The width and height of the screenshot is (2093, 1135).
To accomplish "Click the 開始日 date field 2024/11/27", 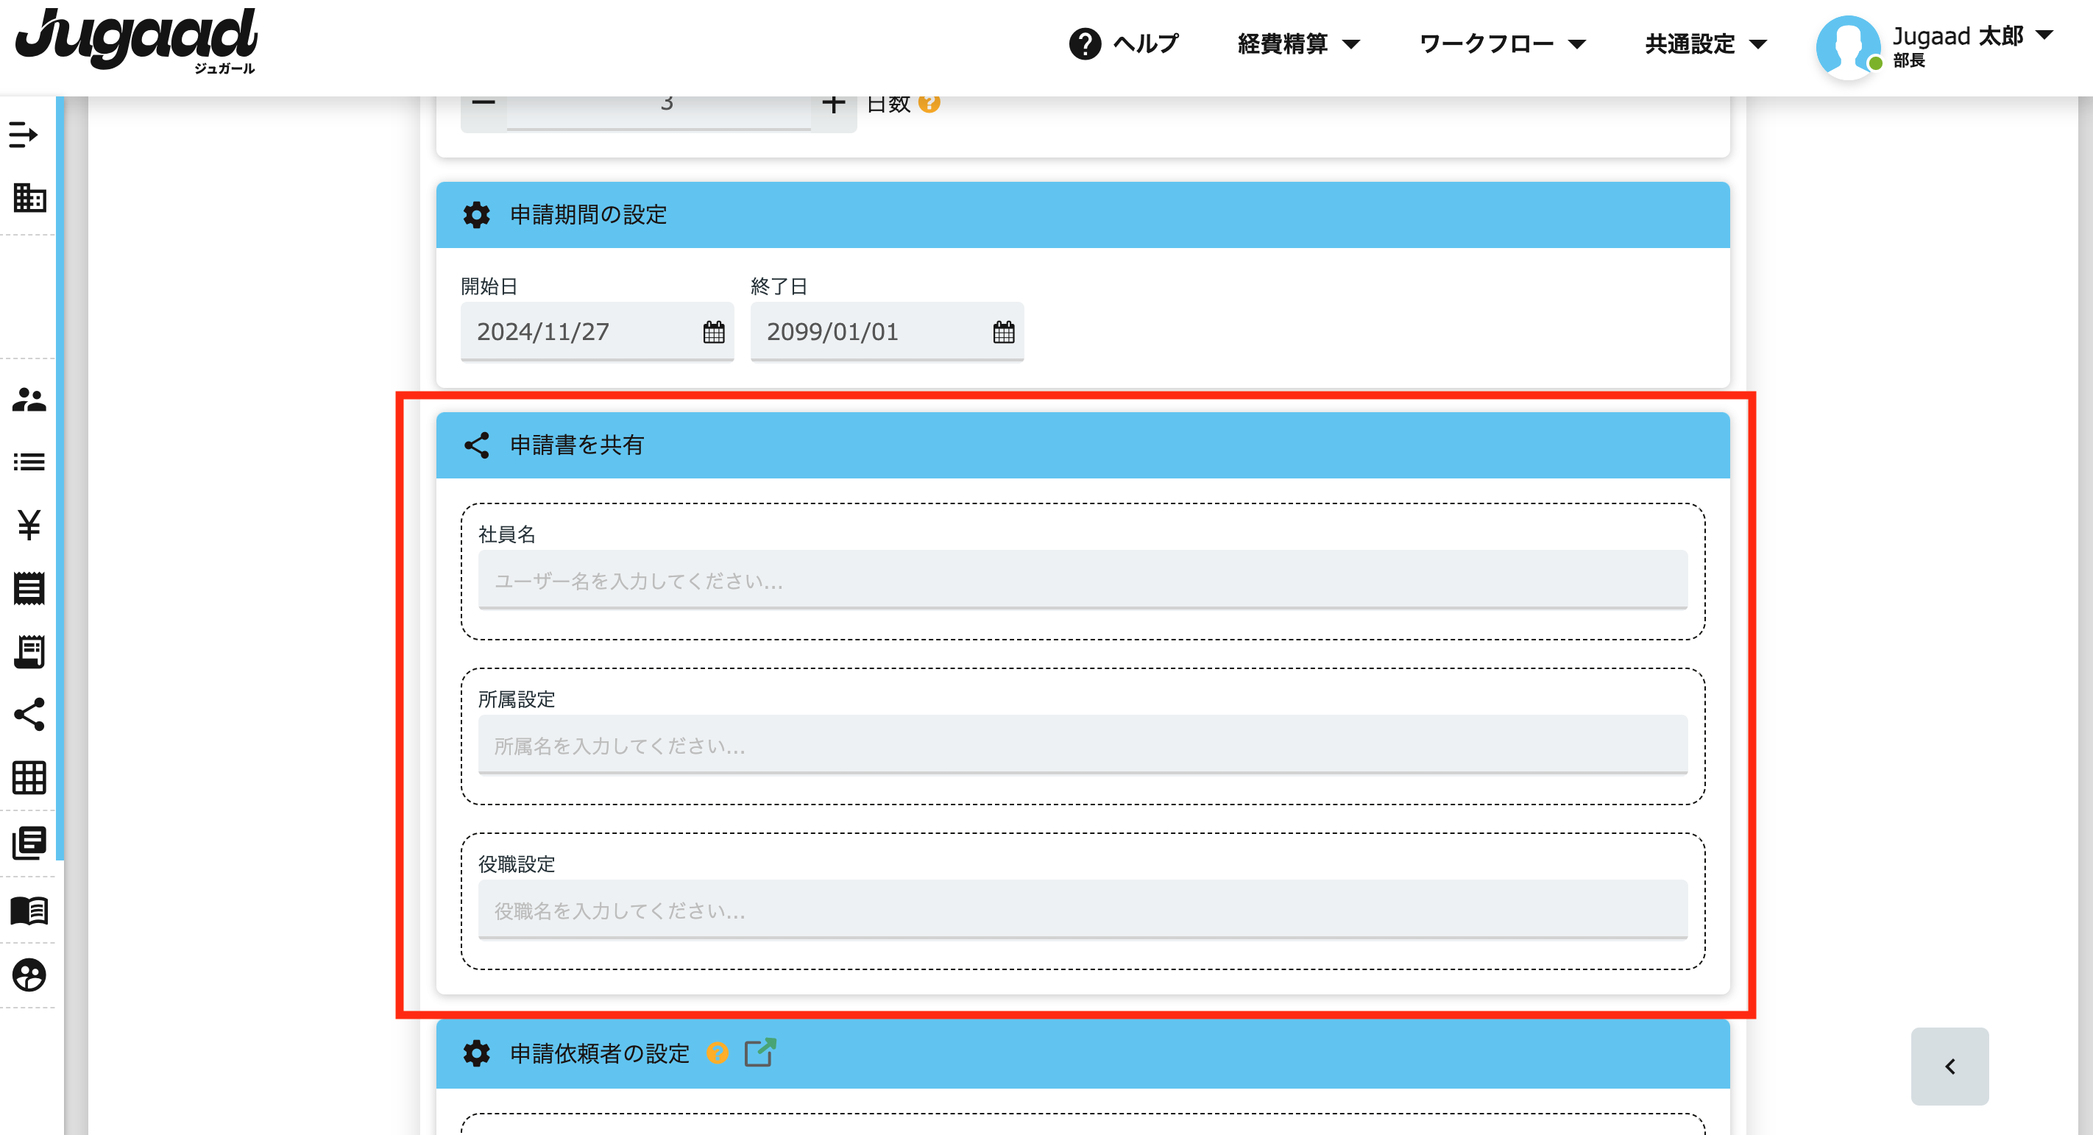I will coord(597,332).
